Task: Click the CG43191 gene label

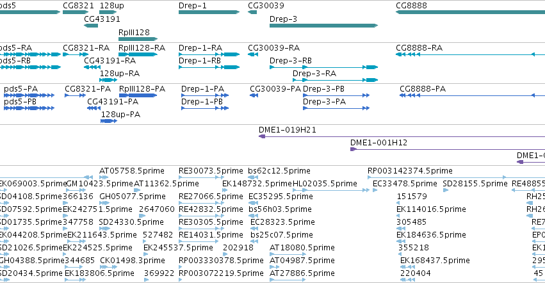Action: pos(102,19)
